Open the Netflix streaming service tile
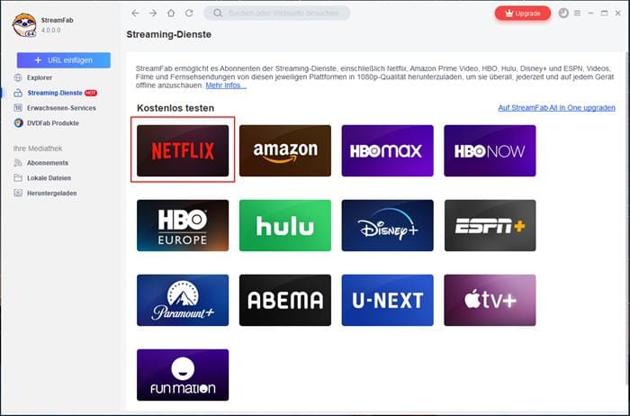Image resolution: width=630 pixels, height=416 pixels. [183, 150]
